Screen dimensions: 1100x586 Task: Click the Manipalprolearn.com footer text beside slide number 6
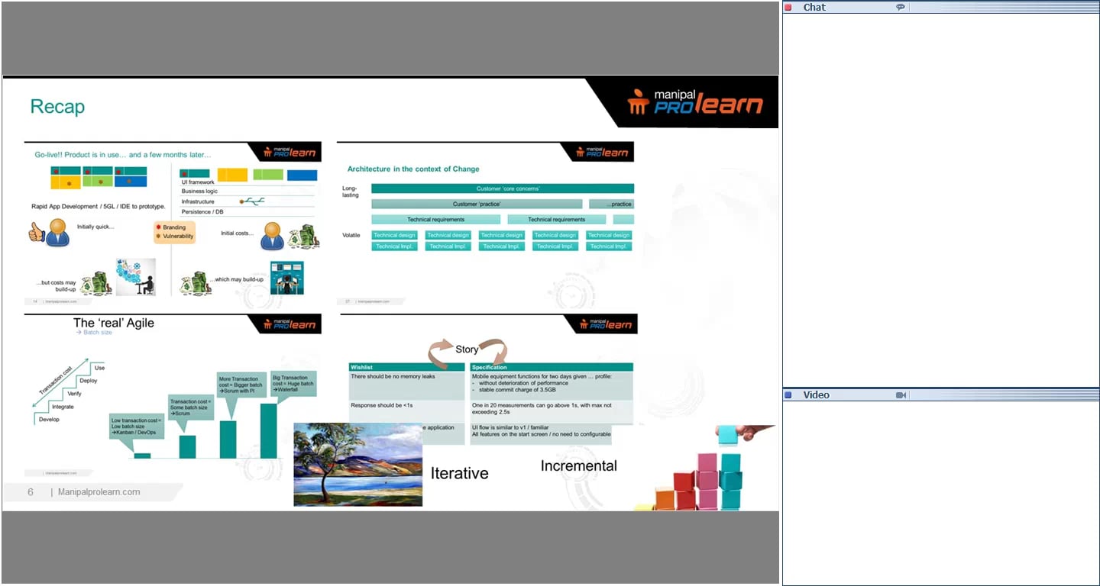[x=99, y=492]
